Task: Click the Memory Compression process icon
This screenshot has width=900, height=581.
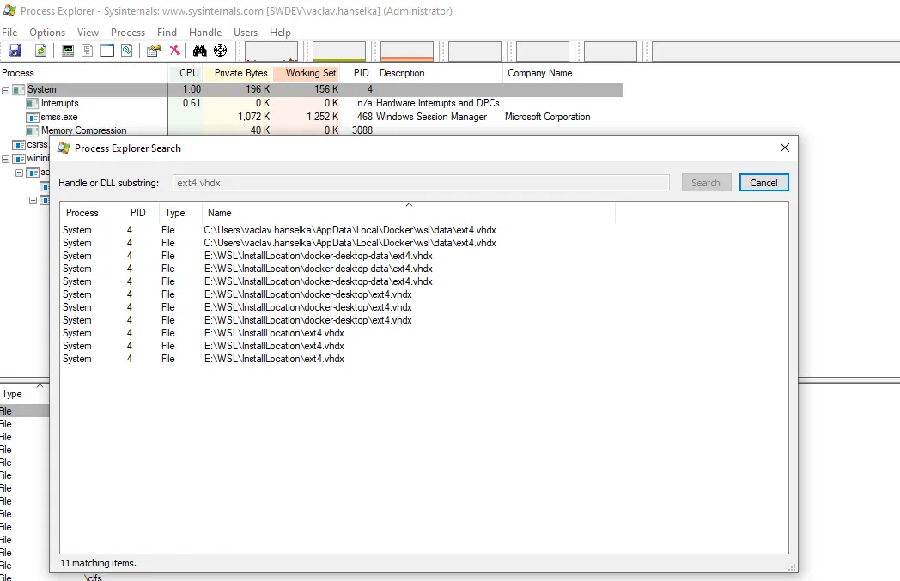Action: point(33,130)
